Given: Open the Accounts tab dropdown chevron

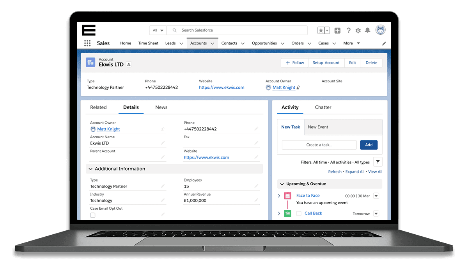Looking at the screenshot, I should click(213, 44).
